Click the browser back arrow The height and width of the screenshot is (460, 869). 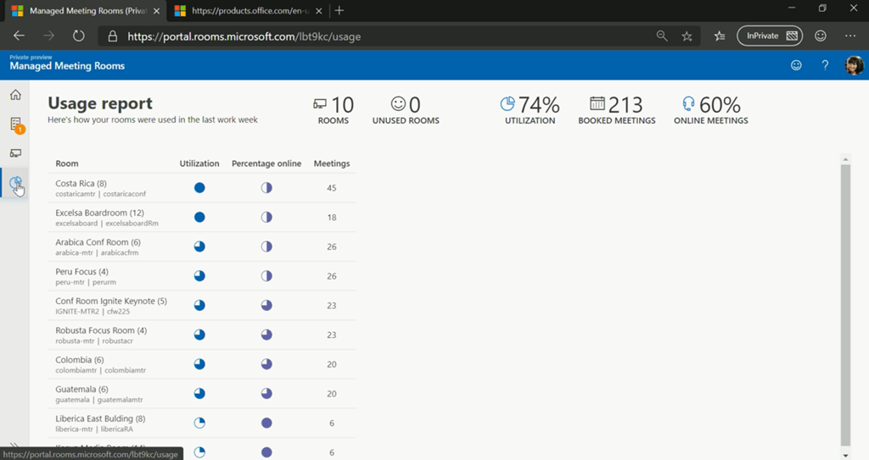tap(19, 36)
